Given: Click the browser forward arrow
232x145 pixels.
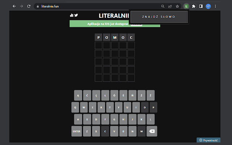Looking at the screenshot, I should (21, 6).
